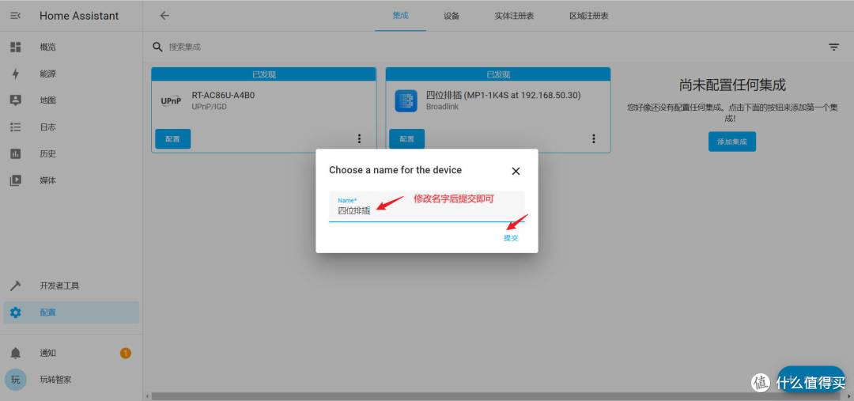The height and width of the screenshot is (401, 854).
Task: Open the 玩 user avatar
Action: tap(15, 380)
